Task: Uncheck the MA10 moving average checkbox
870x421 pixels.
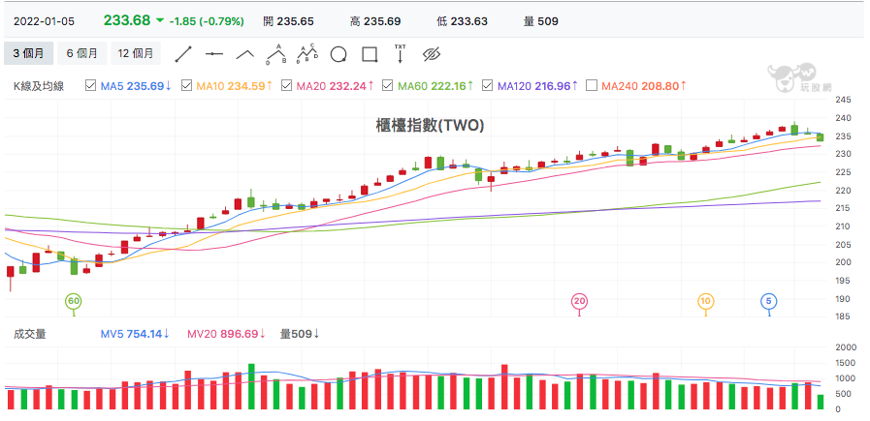Action: coord(186,86)
